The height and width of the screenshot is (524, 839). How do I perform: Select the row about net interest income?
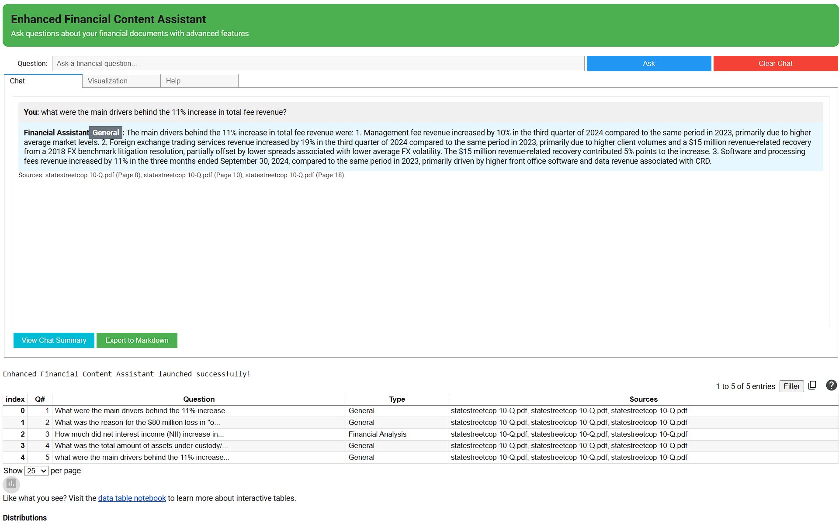[199, 434]
